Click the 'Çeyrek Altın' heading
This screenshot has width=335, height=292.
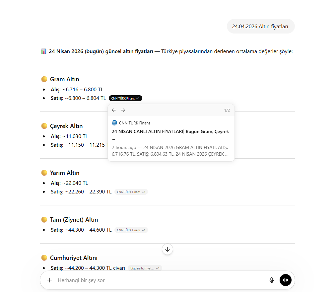[66, 126]
